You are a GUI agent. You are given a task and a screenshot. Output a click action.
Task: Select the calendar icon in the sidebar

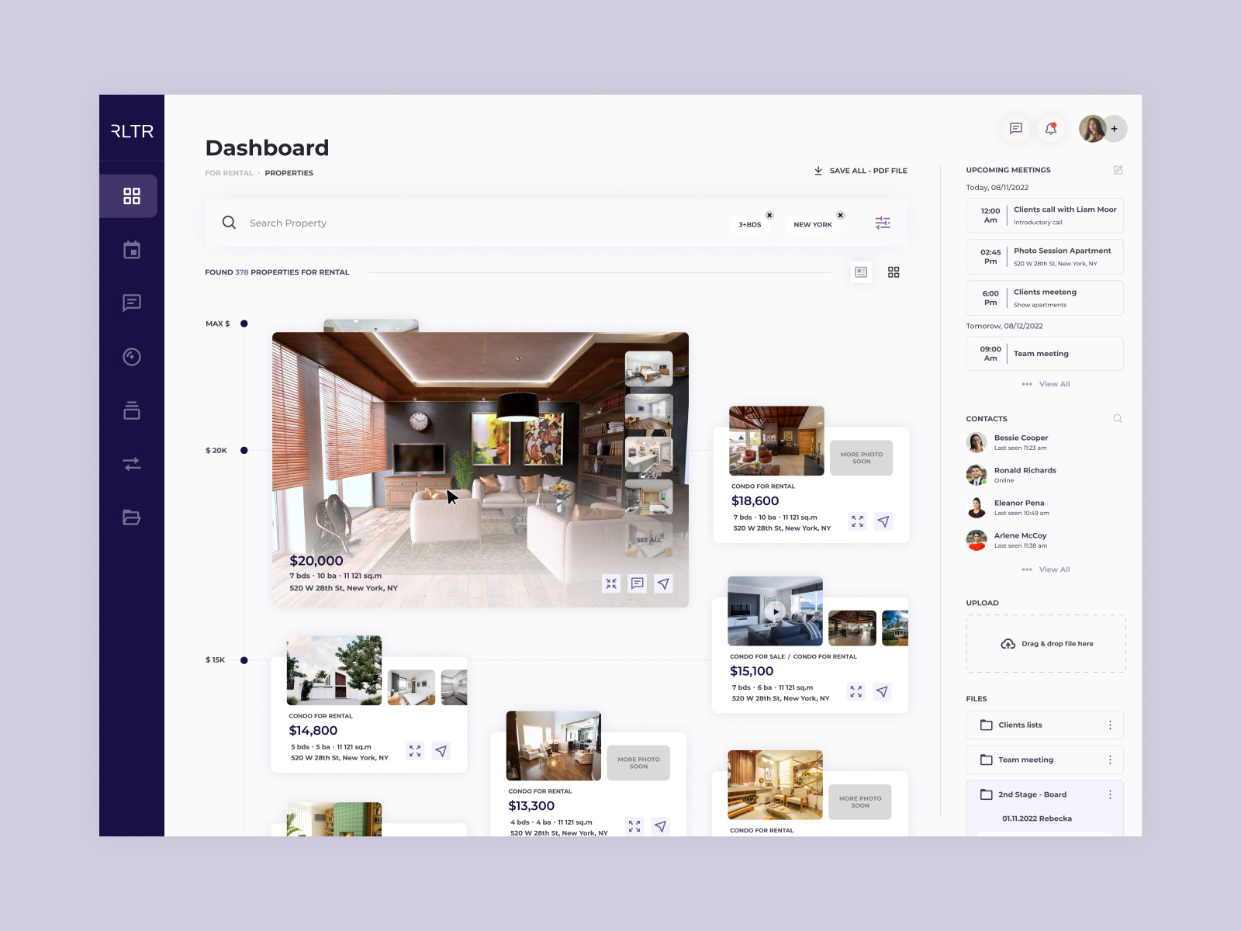tap(131, 250)
